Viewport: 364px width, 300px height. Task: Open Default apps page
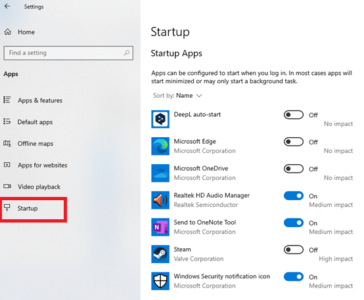pyautogui.click(x=35, y=122)
